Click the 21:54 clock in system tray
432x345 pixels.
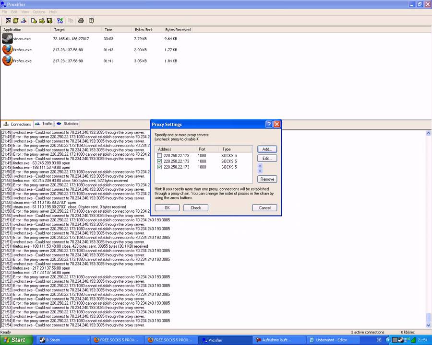click(422, 340)
